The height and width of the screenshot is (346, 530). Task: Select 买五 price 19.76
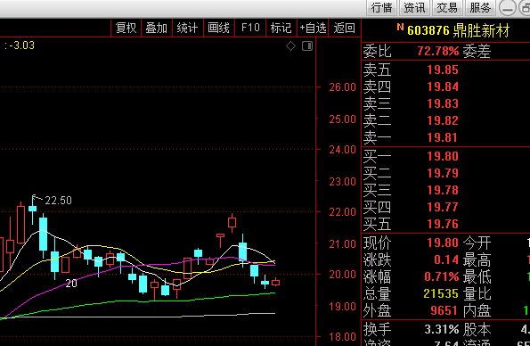443,224
